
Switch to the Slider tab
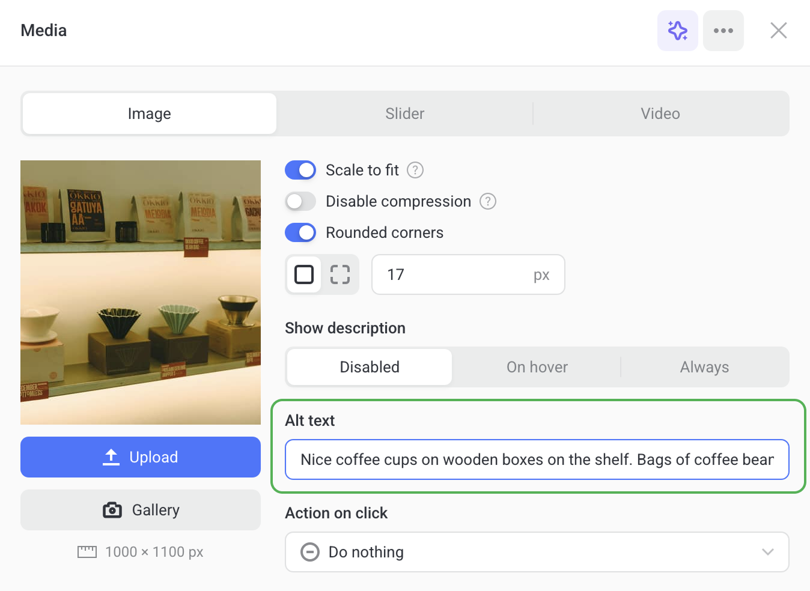(404, 114)
